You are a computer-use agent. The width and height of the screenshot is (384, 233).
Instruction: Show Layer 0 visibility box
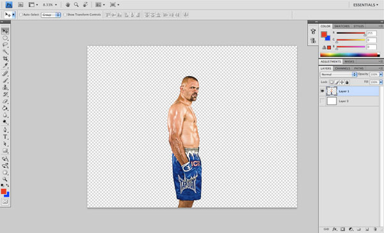[323, 101]
